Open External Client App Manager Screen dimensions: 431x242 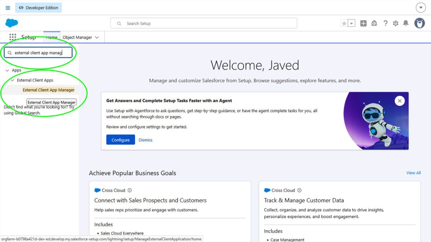pyautogui.click(x=48, y=90)
